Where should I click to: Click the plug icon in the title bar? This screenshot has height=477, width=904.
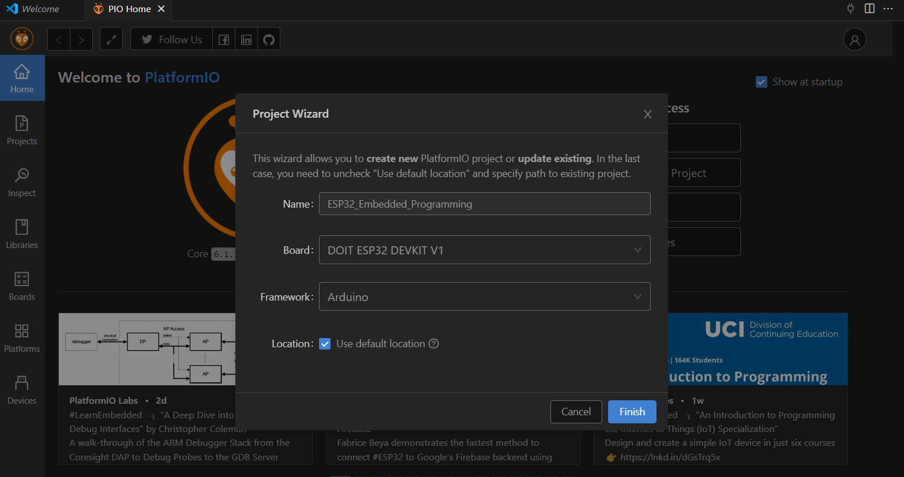pos(850,9)
